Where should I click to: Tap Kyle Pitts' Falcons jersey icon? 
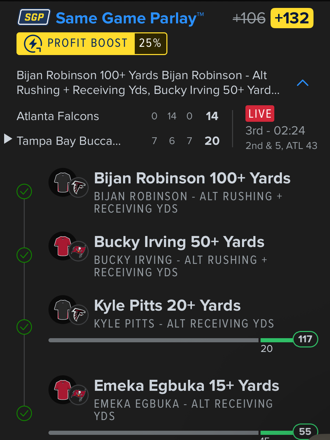point(63,310)
